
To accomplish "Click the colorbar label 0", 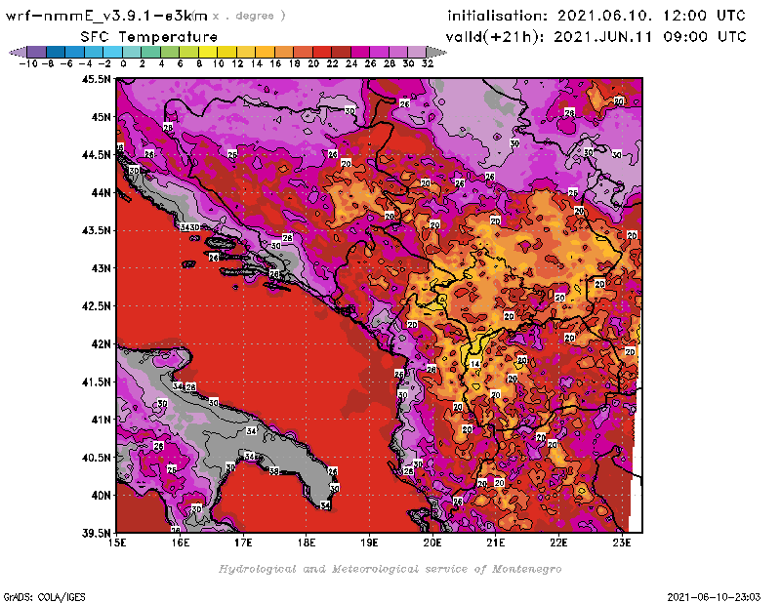I will coord(123,63).
